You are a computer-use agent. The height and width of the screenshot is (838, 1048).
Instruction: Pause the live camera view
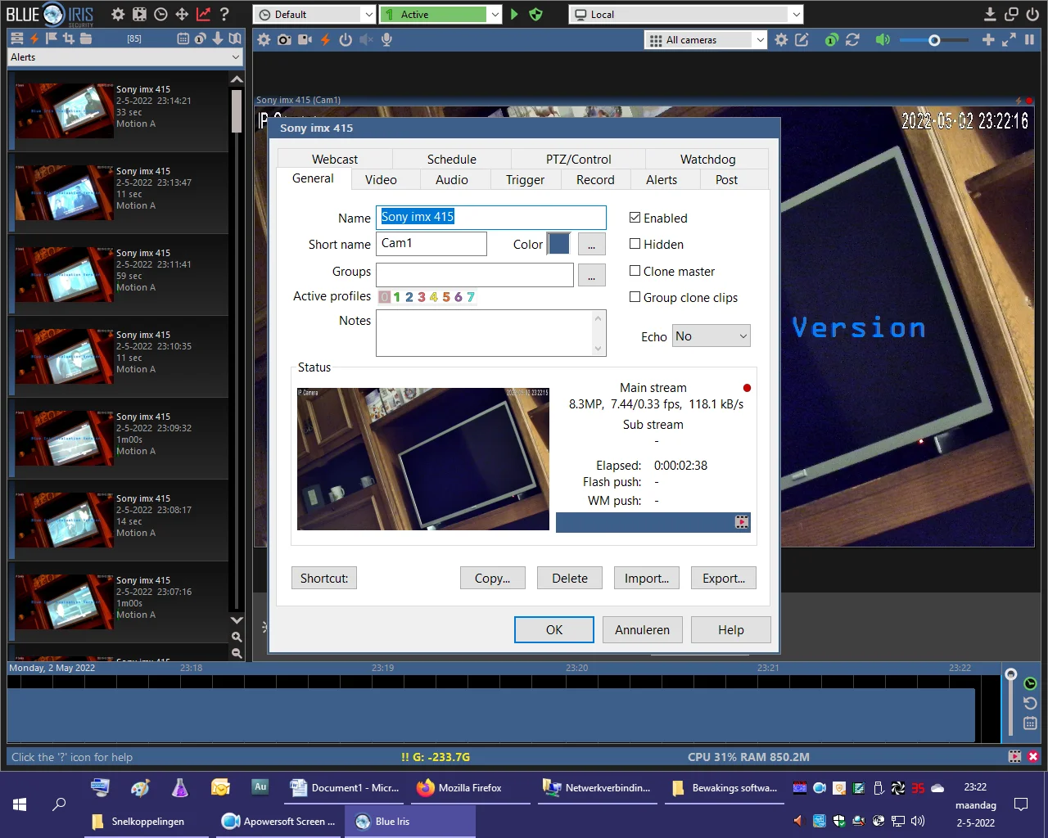click(1029, 39)
